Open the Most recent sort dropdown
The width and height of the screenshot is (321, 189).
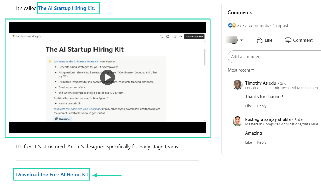click(x=241, y=70)
